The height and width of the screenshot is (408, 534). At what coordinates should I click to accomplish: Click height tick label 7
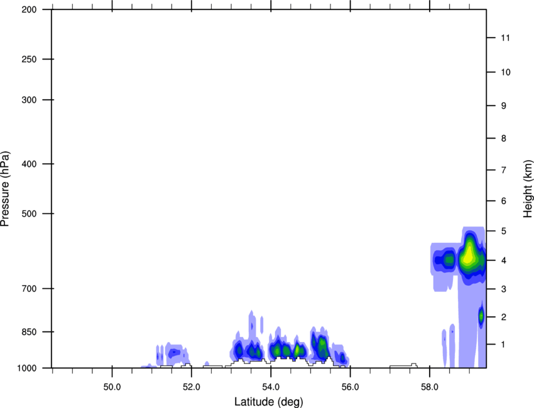click(503, 170)
